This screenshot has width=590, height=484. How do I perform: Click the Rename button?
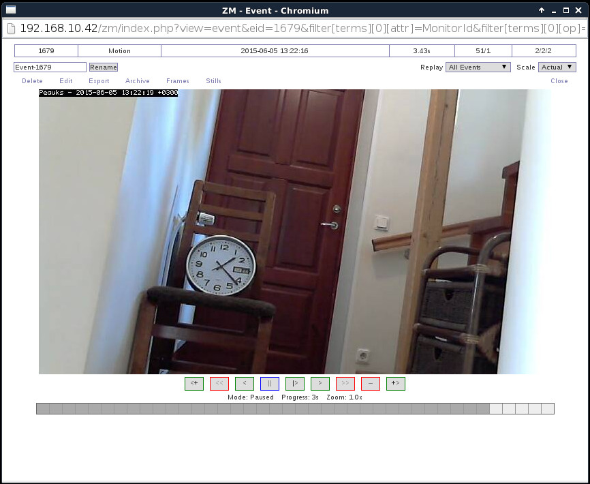click(x=104, y=67)
